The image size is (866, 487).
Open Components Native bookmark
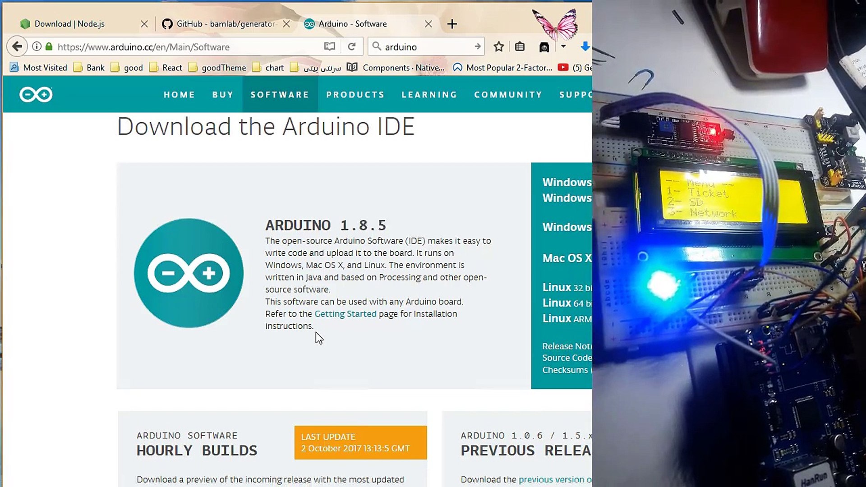tap(396, 68)
